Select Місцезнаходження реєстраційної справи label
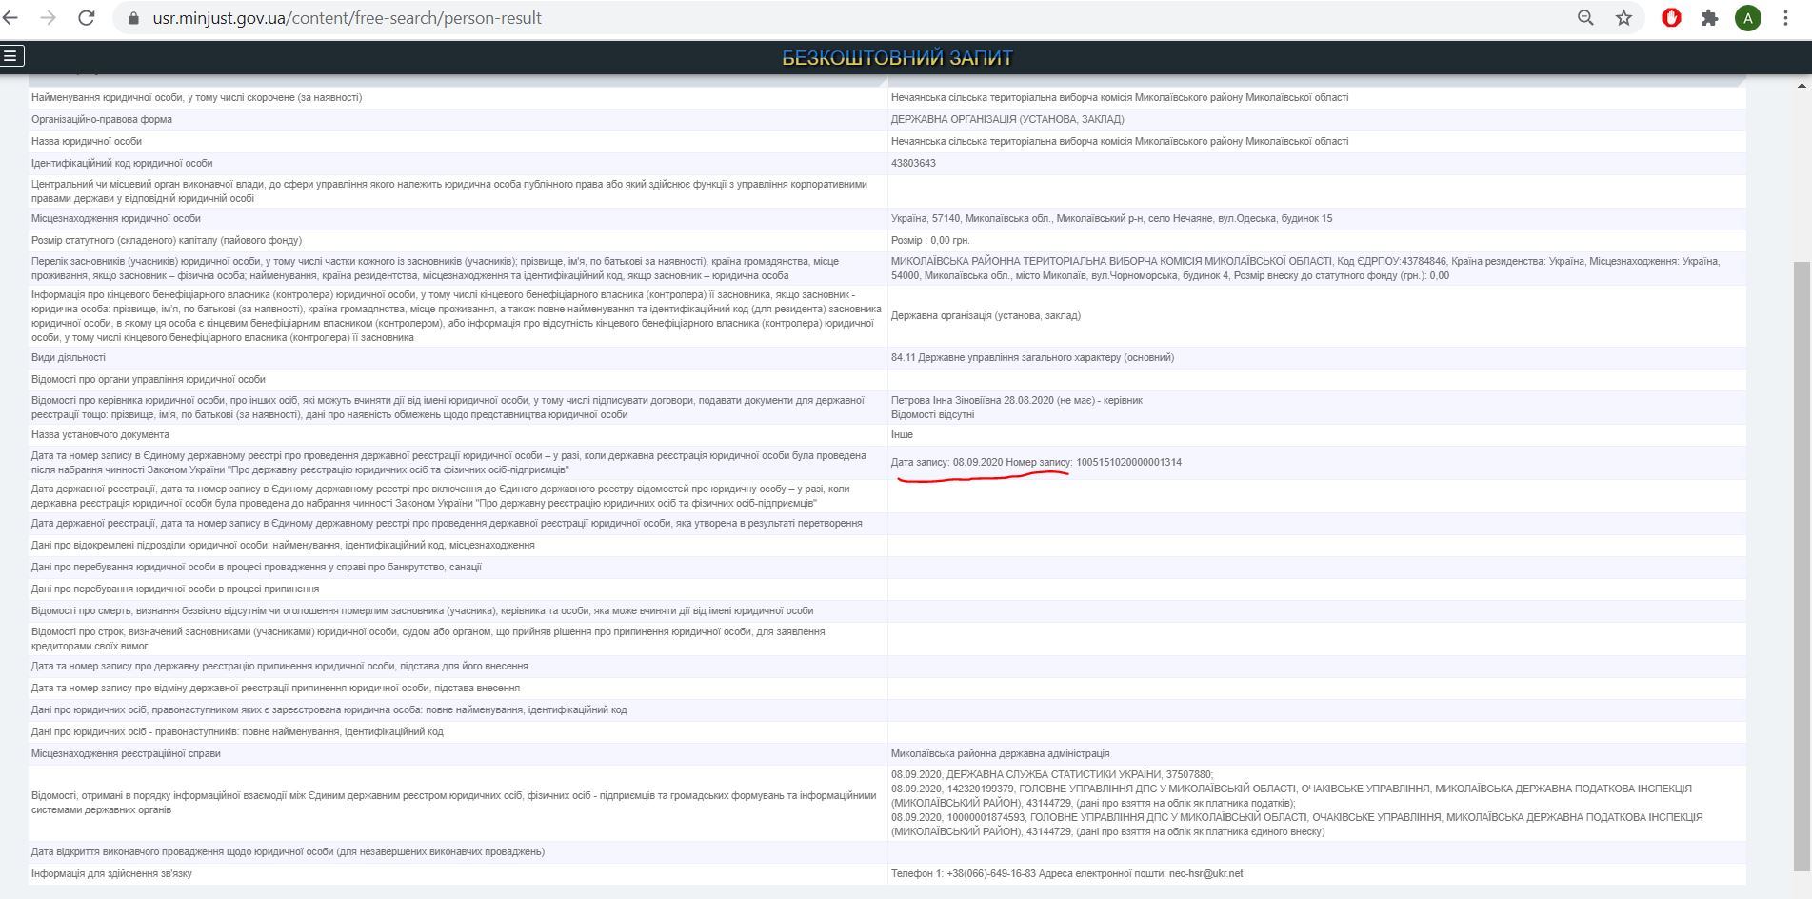Viewport: 1812px width, 899px height. pyautogui.click(x=126, y=753)
